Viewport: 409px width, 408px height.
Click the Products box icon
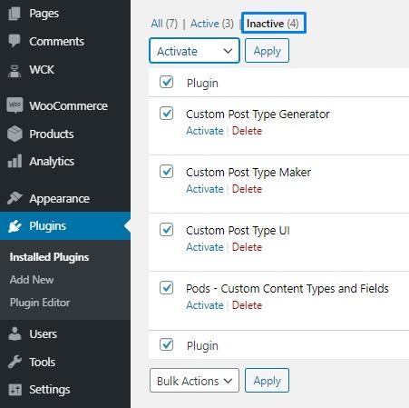coord(15,134)
